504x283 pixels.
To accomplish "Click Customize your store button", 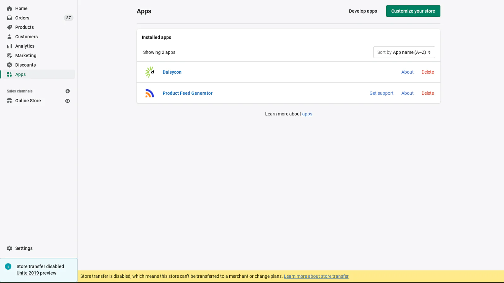I will tap(413, 11).
